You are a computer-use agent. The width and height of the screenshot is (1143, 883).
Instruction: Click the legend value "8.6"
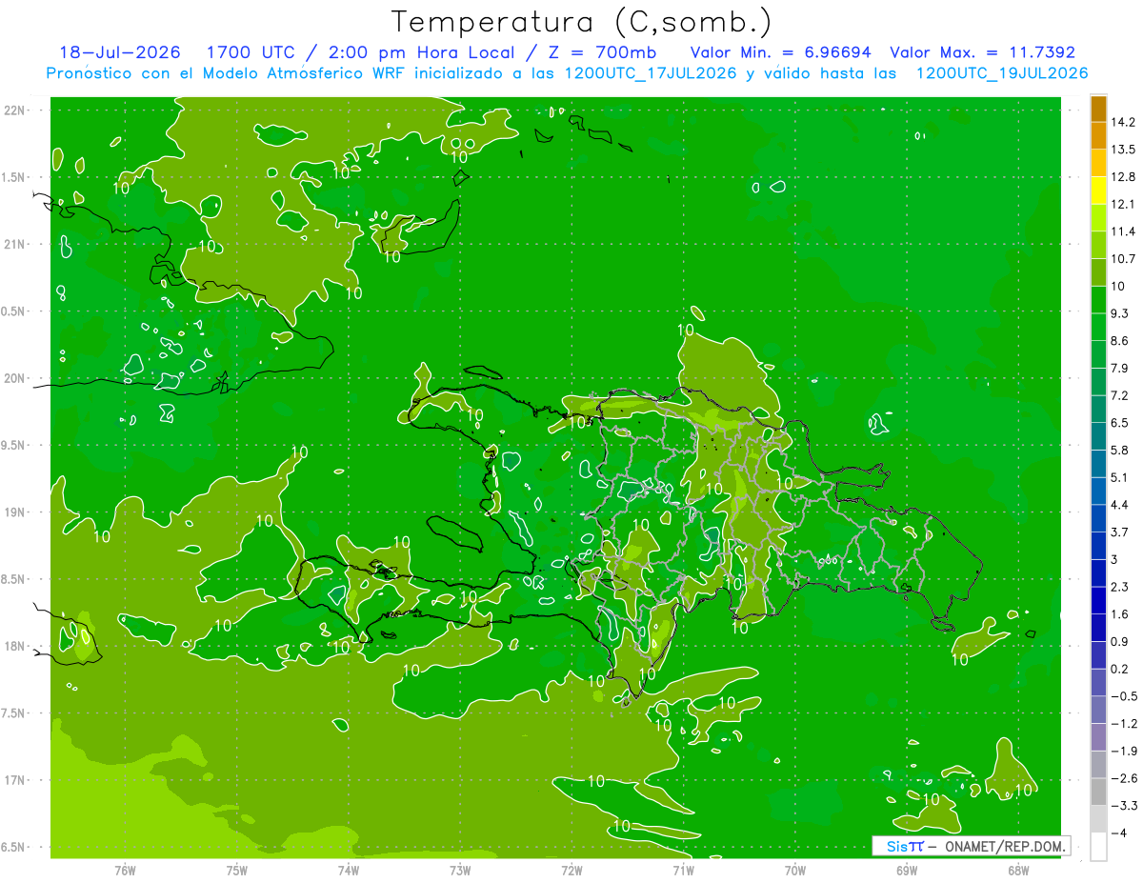1120,341
